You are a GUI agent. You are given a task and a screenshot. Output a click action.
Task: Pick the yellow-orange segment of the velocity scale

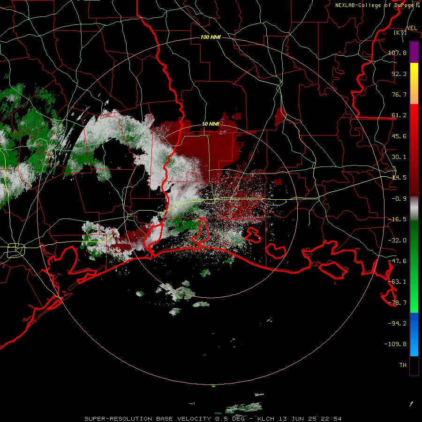click(414, 83)
